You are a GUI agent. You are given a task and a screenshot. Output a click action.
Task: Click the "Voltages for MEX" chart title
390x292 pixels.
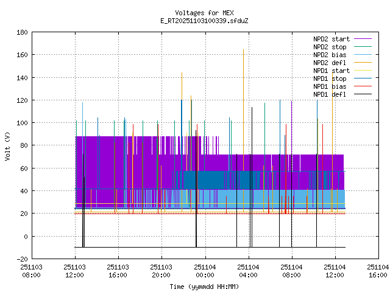[x=204, y=13]
